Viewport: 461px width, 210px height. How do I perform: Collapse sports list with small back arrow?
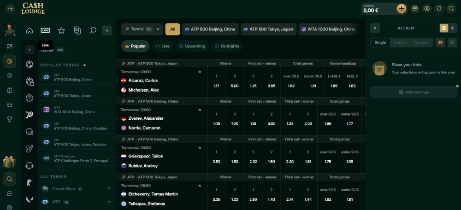[30, 50]
